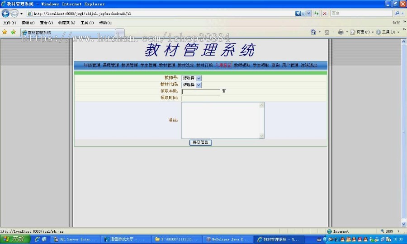The height and width of the screenshot is (244, 407).
Task: Open the 工具(T) menu
Action: (87, 23)
